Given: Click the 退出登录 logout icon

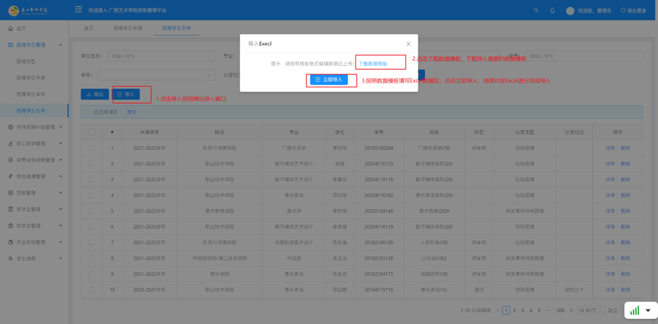Looking at the screenshot, I should pyautogui.click(x=623, y=11).
